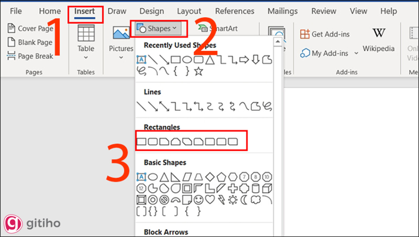Insert a Table from the Tables group
The image size is (419, 237).
point(86,39)
